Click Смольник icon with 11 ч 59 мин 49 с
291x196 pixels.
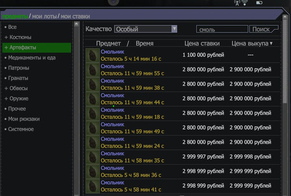(x=93, y=128)
